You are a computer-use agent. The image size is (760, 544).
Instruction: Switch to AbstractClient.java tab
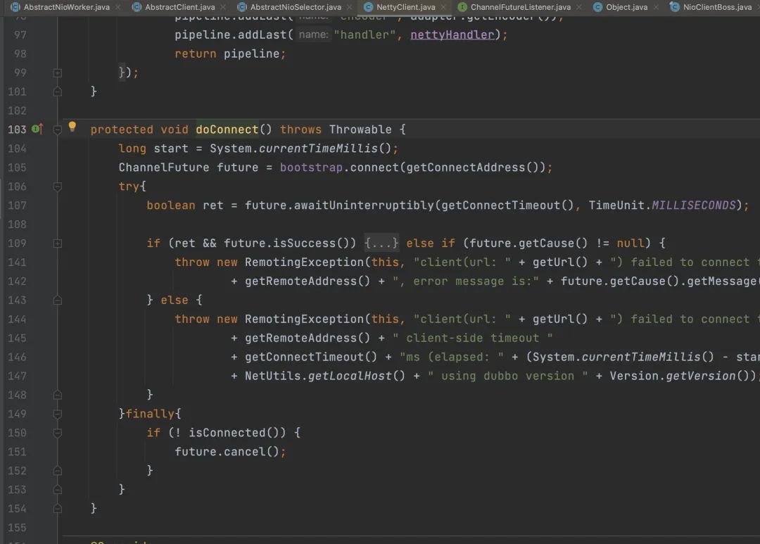(x=180, y=7)
